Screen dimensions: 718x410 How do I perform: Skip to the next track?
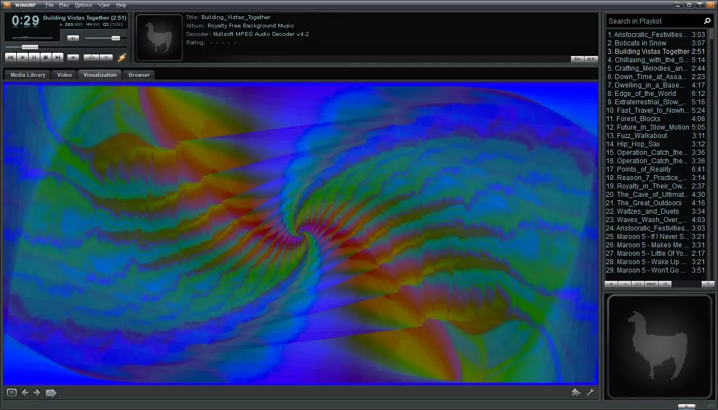coord(58,57)
